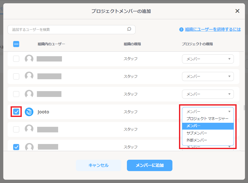Open the 組織にユーザーを招待するには link
The image size is (248, 183).
point(213,29)
